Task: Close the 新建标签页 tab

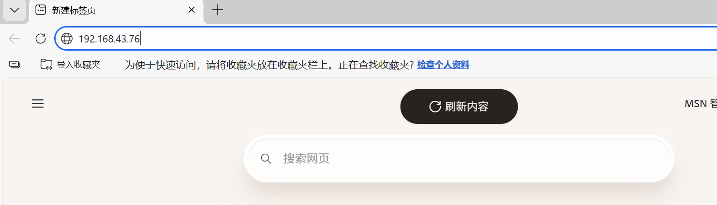Action: 192,10
